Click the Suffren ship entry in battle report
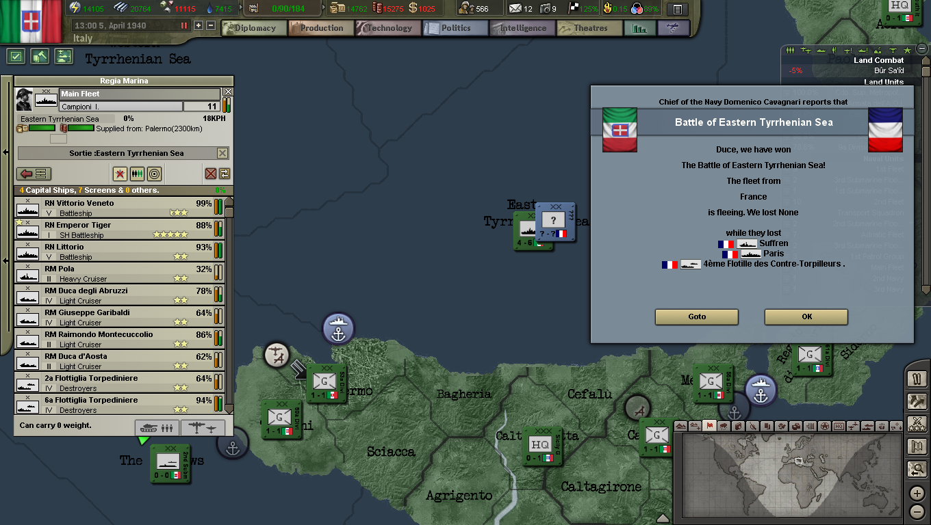The image size is (931, 525). (753, 243)
